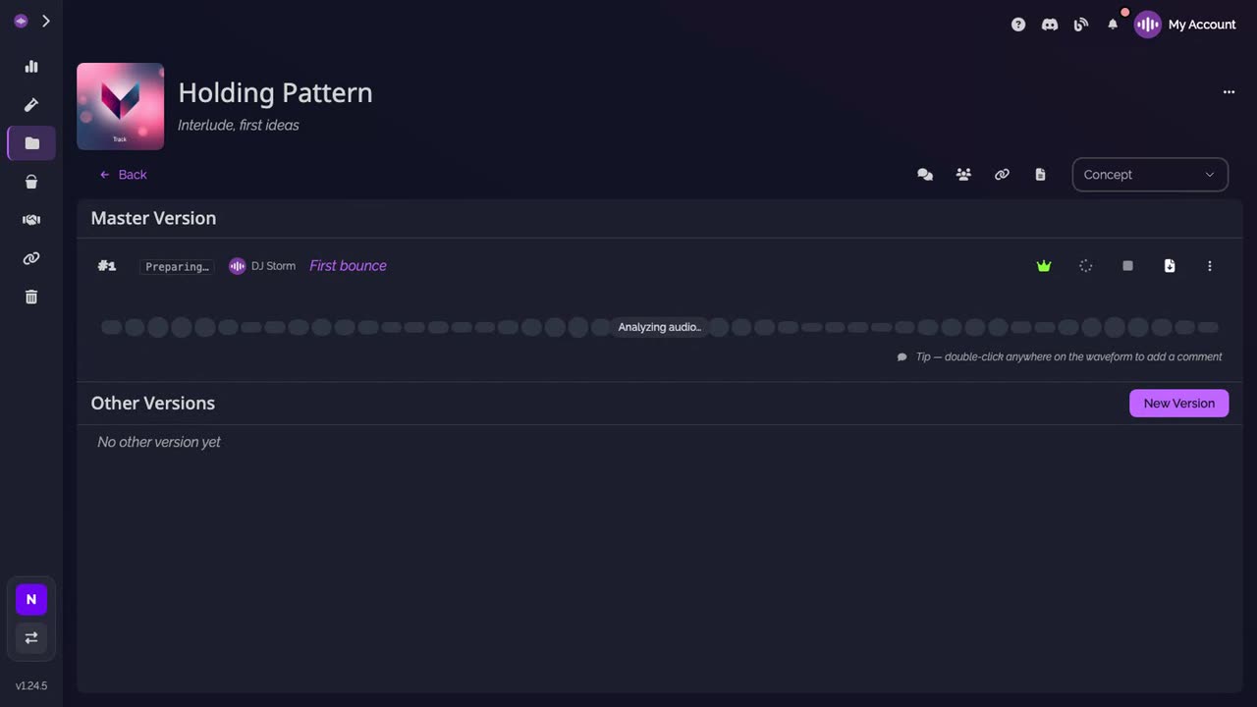This screenshot has height=707, width=1257.
Task: Go Back to the previous page
Action: (123, 175)
